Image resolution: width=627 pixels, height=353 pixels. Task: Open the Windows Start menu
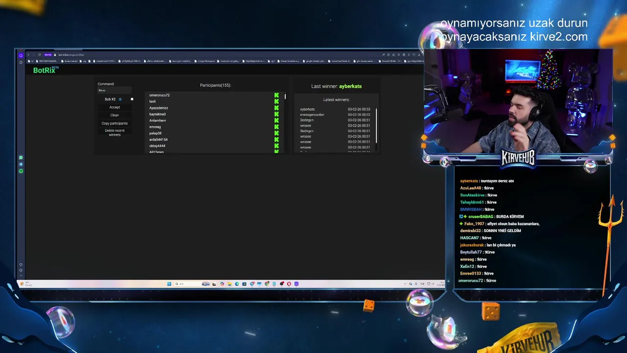coord(169,284)
